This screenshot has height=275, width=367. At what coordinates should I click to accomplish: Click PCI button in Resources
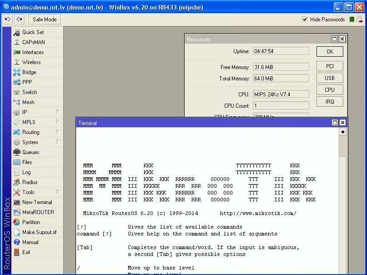pos(330,66)
